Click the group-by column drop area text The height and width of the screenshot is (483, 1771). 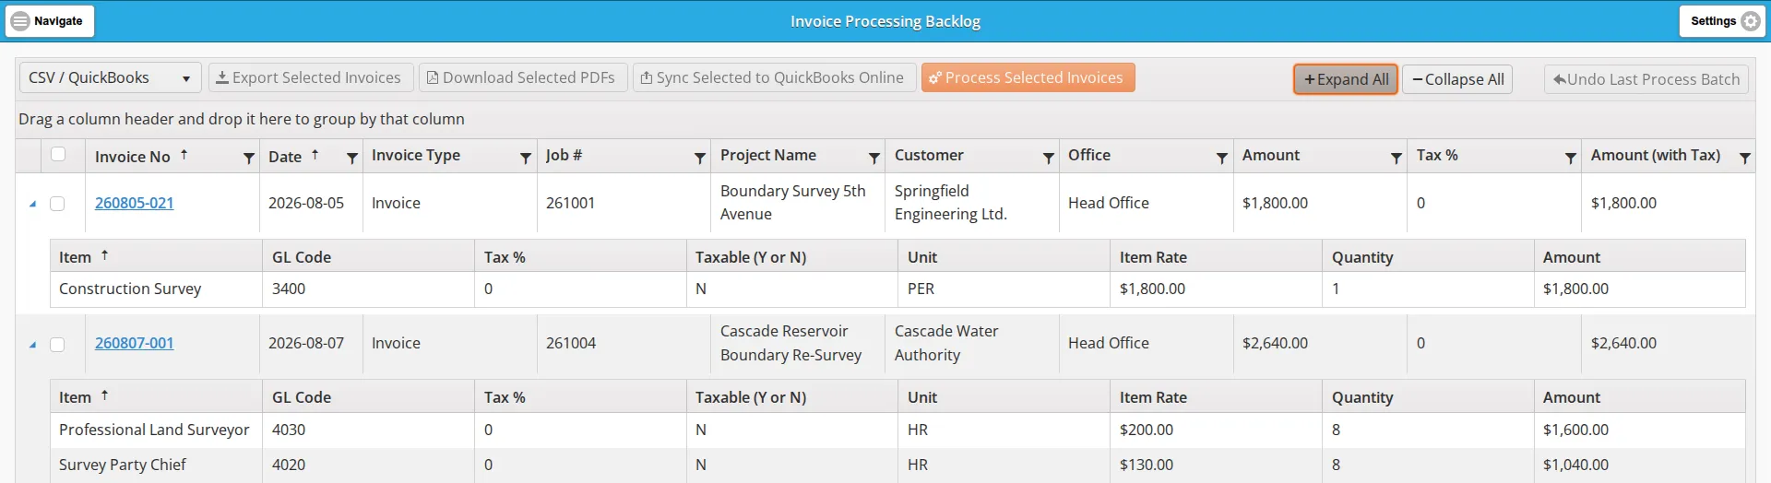click(x=242, y=119)
